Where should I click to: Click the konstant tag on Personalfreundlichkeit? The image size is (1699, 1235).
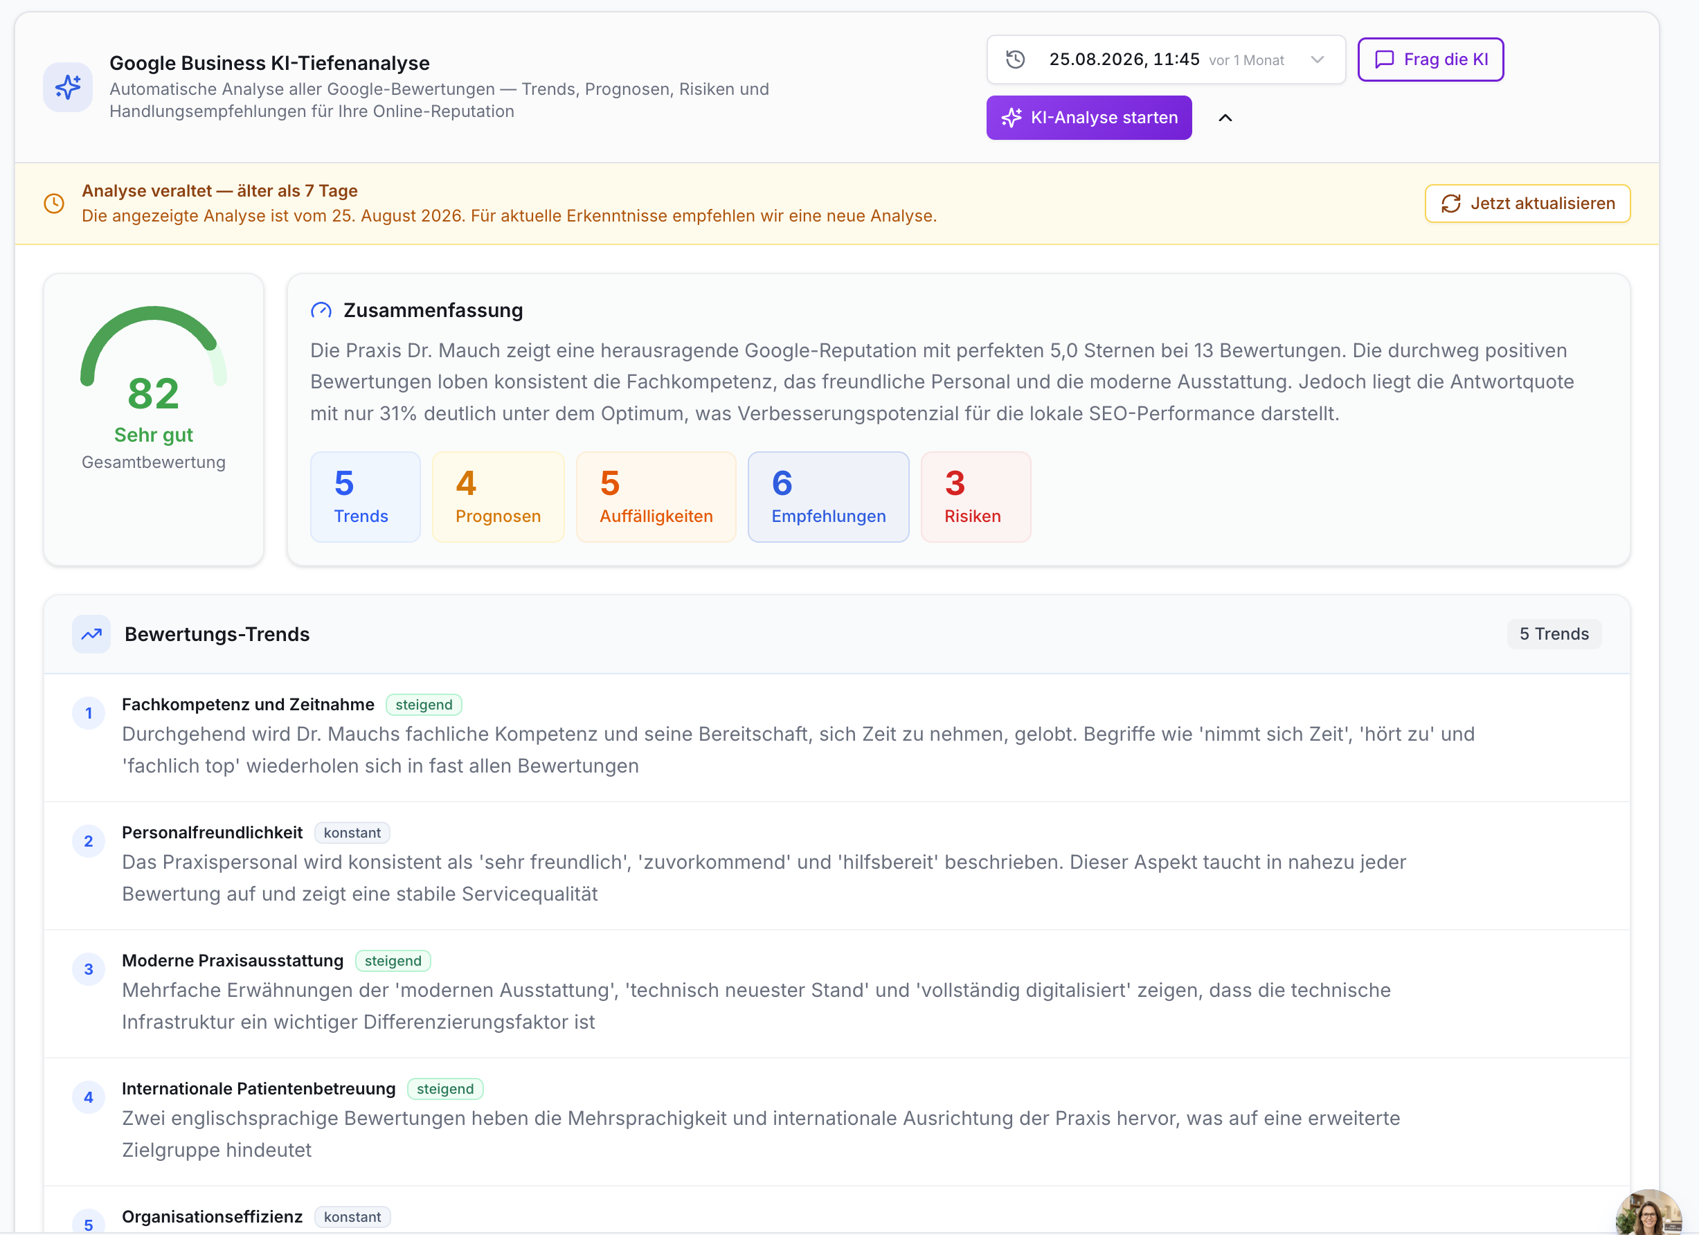(x=352, y=833)
